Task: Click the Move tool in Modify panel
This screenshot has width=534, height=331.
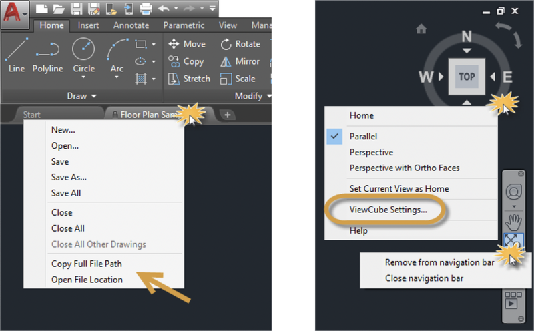Action: click(187, 44)
